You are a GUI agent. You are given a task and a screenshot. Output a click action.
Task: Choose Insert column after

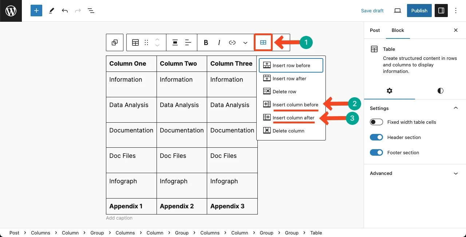click(291, 118)
